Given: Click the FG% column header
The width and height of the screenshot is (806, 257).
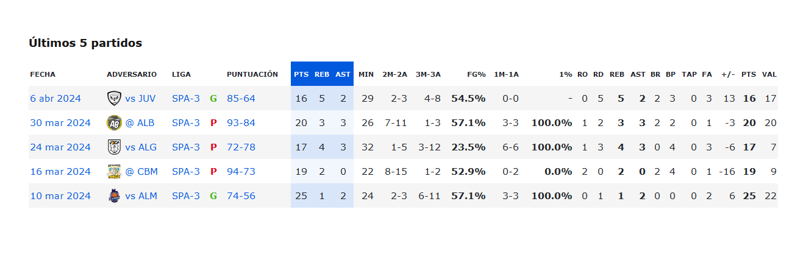Looking at the screenshot, I should [476, 74].
